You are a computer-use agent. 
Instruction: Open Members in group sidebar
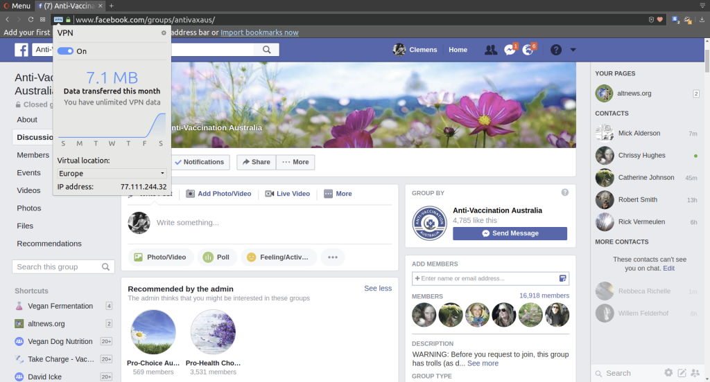[33, 155]
